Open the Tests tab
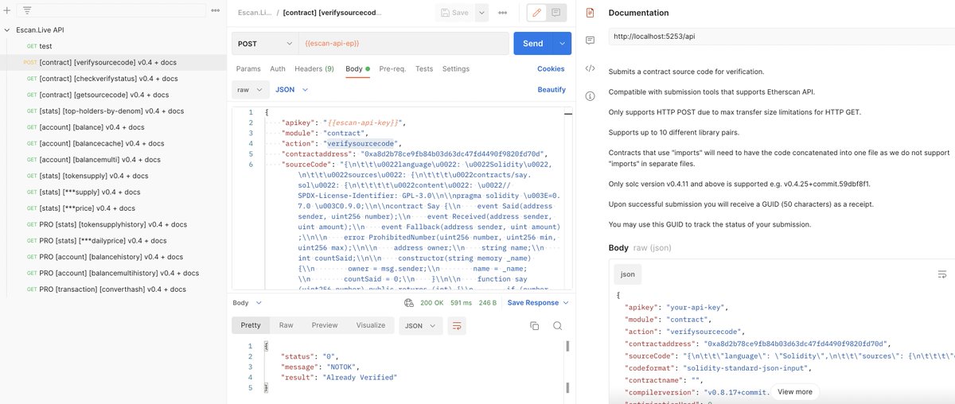Screen dimensions: 955x404 click(424, 69)
